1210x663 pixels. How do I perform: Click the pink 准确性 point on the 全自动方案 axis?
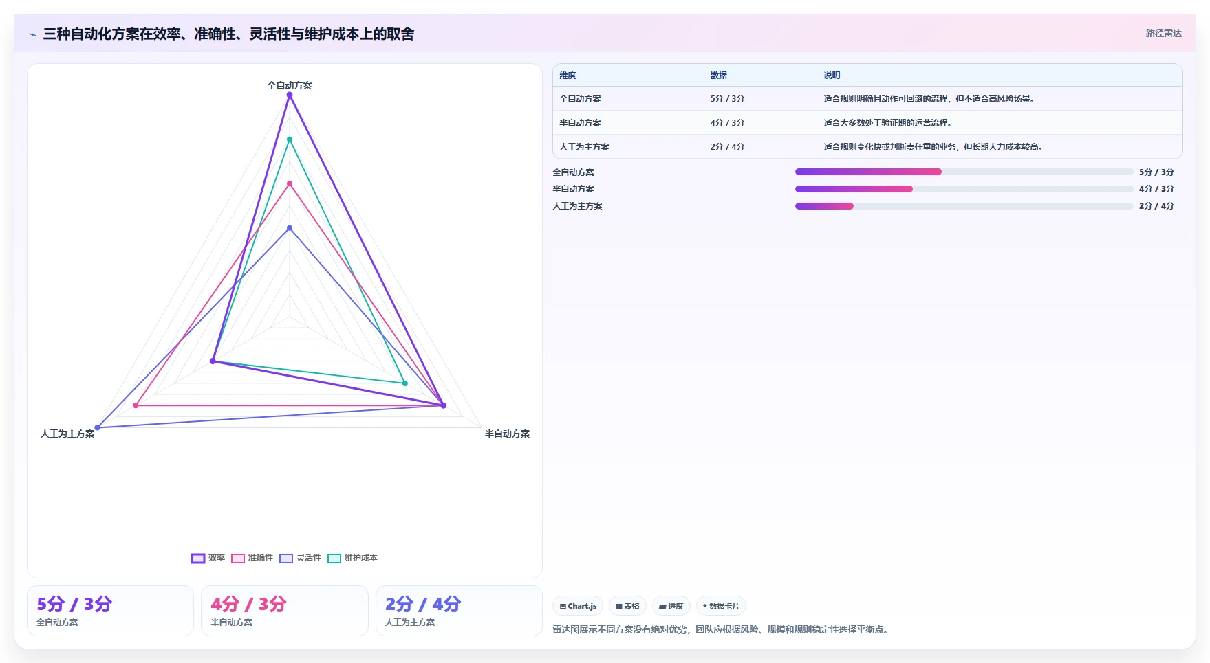tap(290, 183)
